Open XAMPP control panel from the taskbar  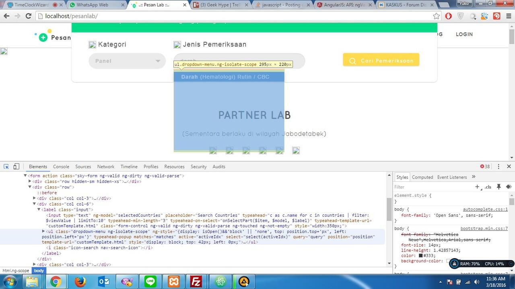point(174,282)
